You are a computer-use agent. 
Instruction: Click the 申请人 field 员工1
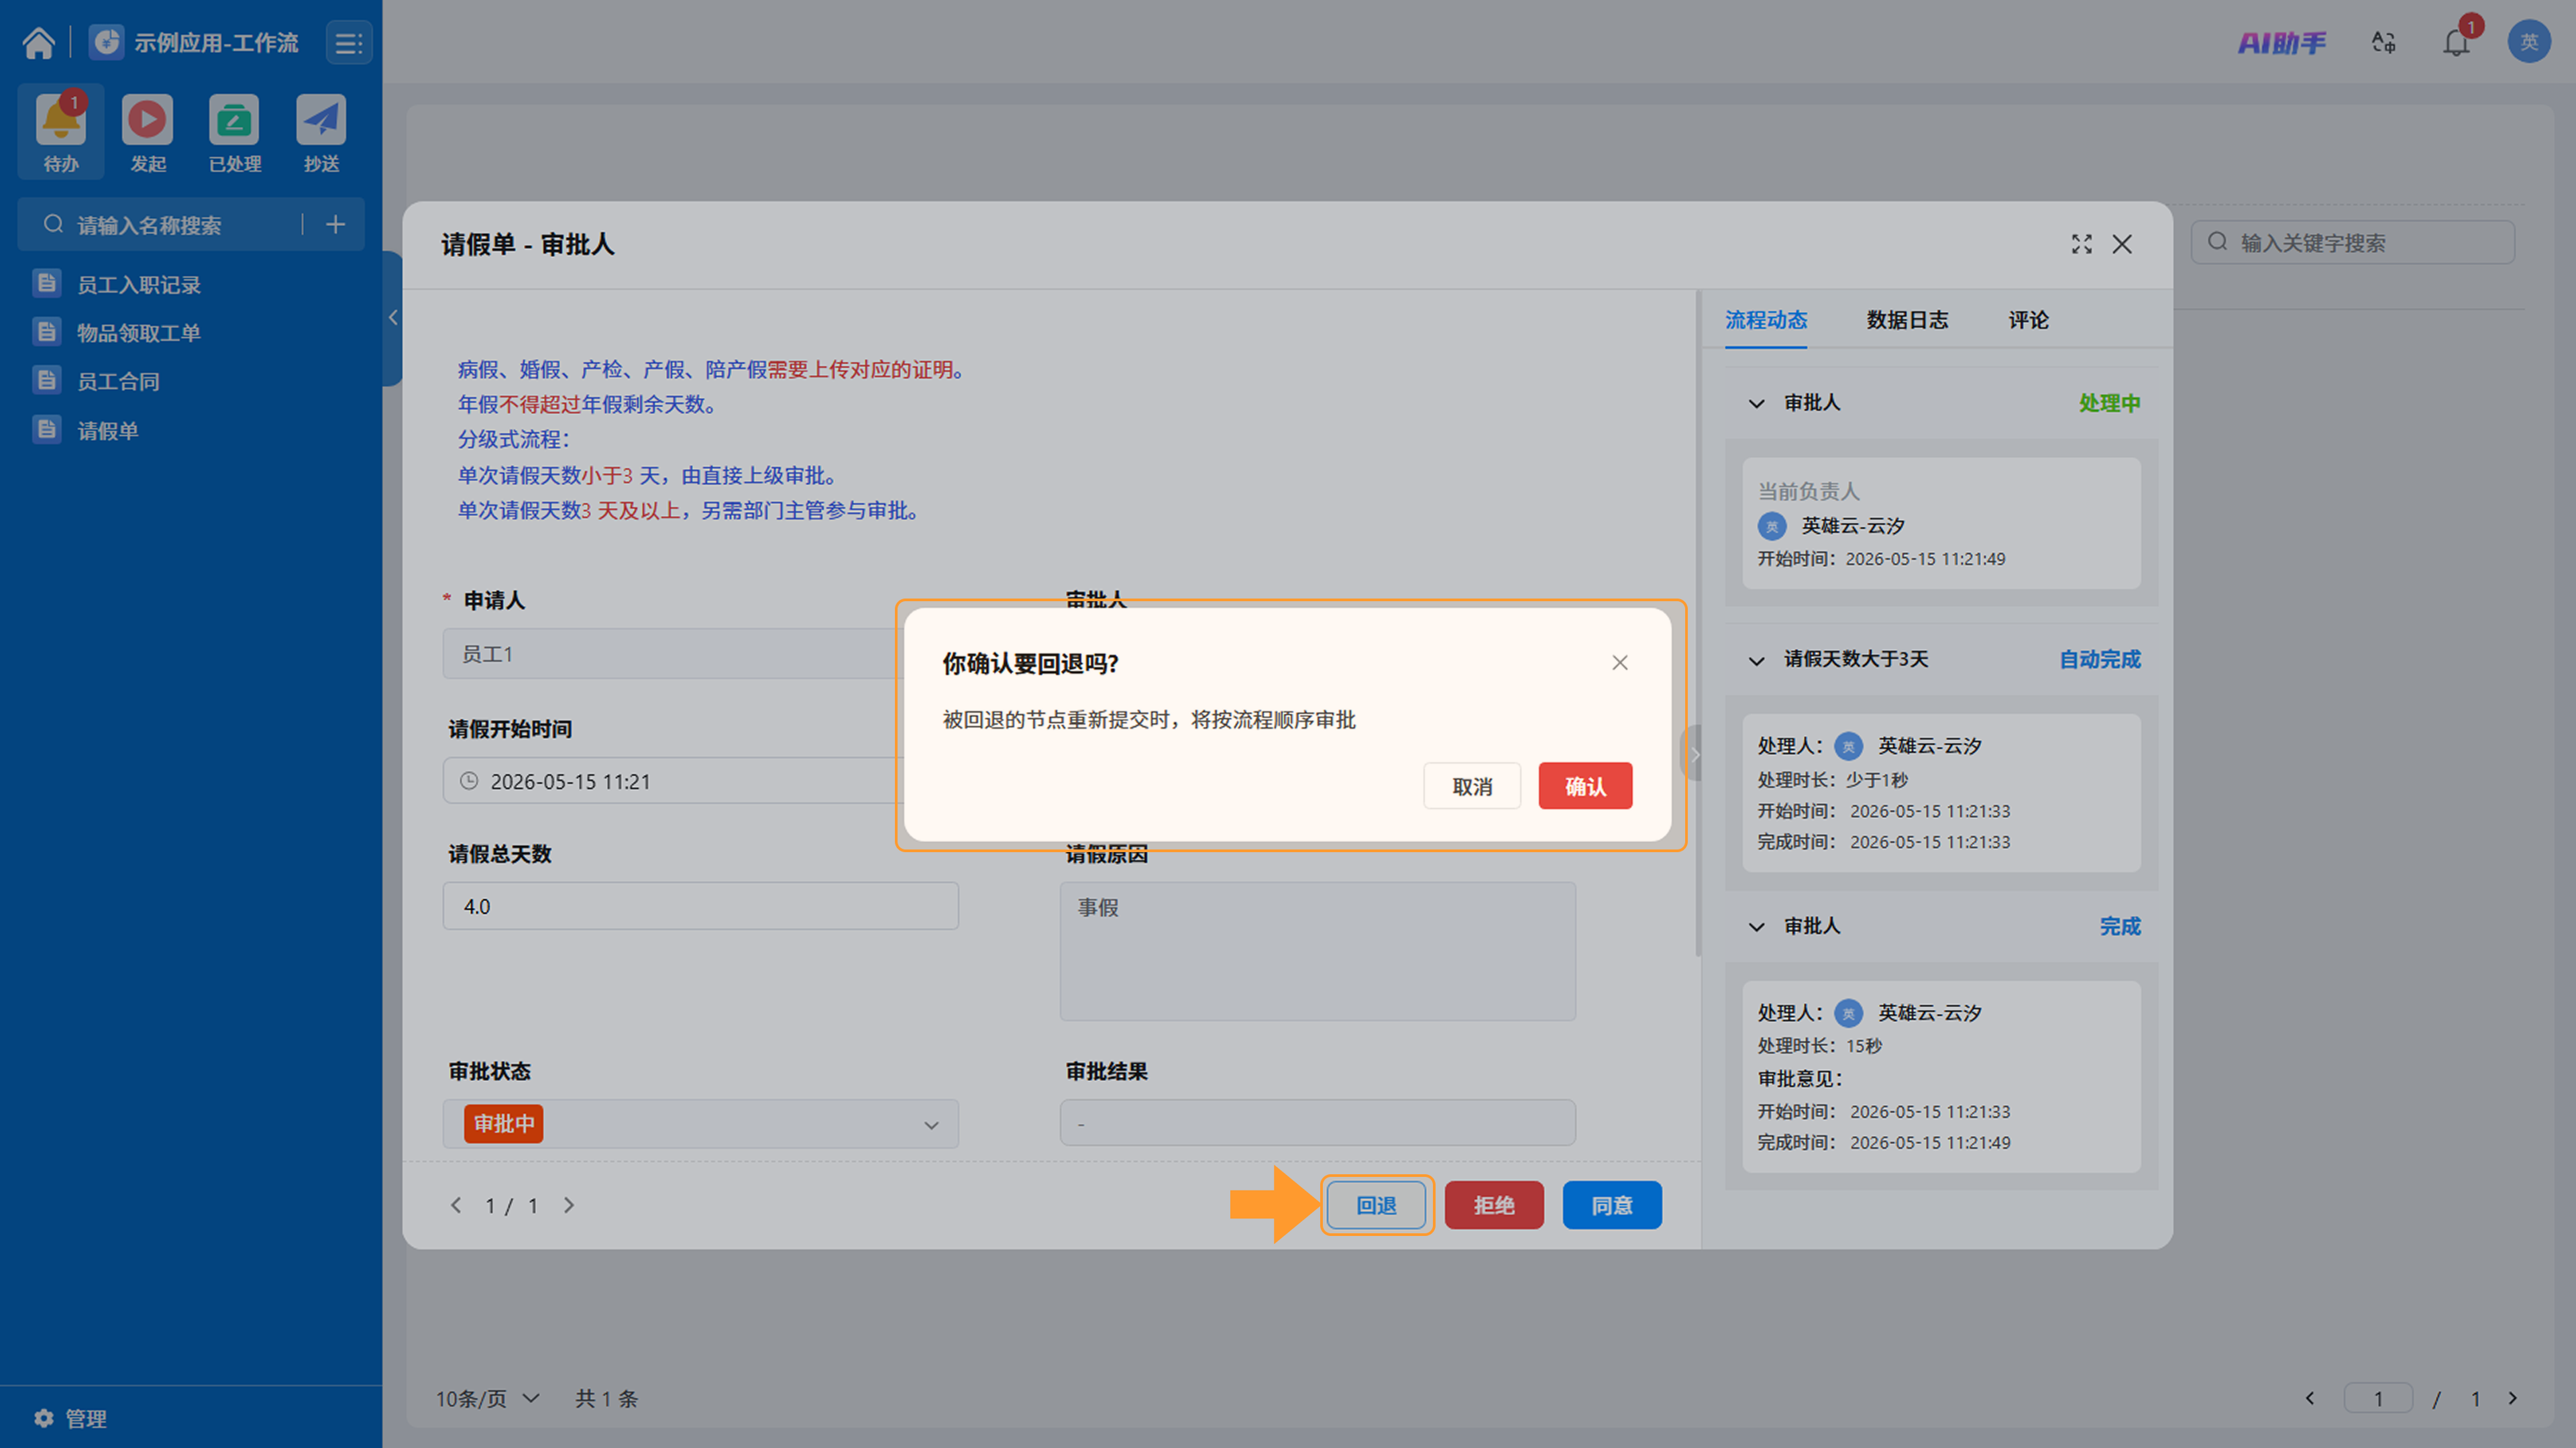(672, 654)
